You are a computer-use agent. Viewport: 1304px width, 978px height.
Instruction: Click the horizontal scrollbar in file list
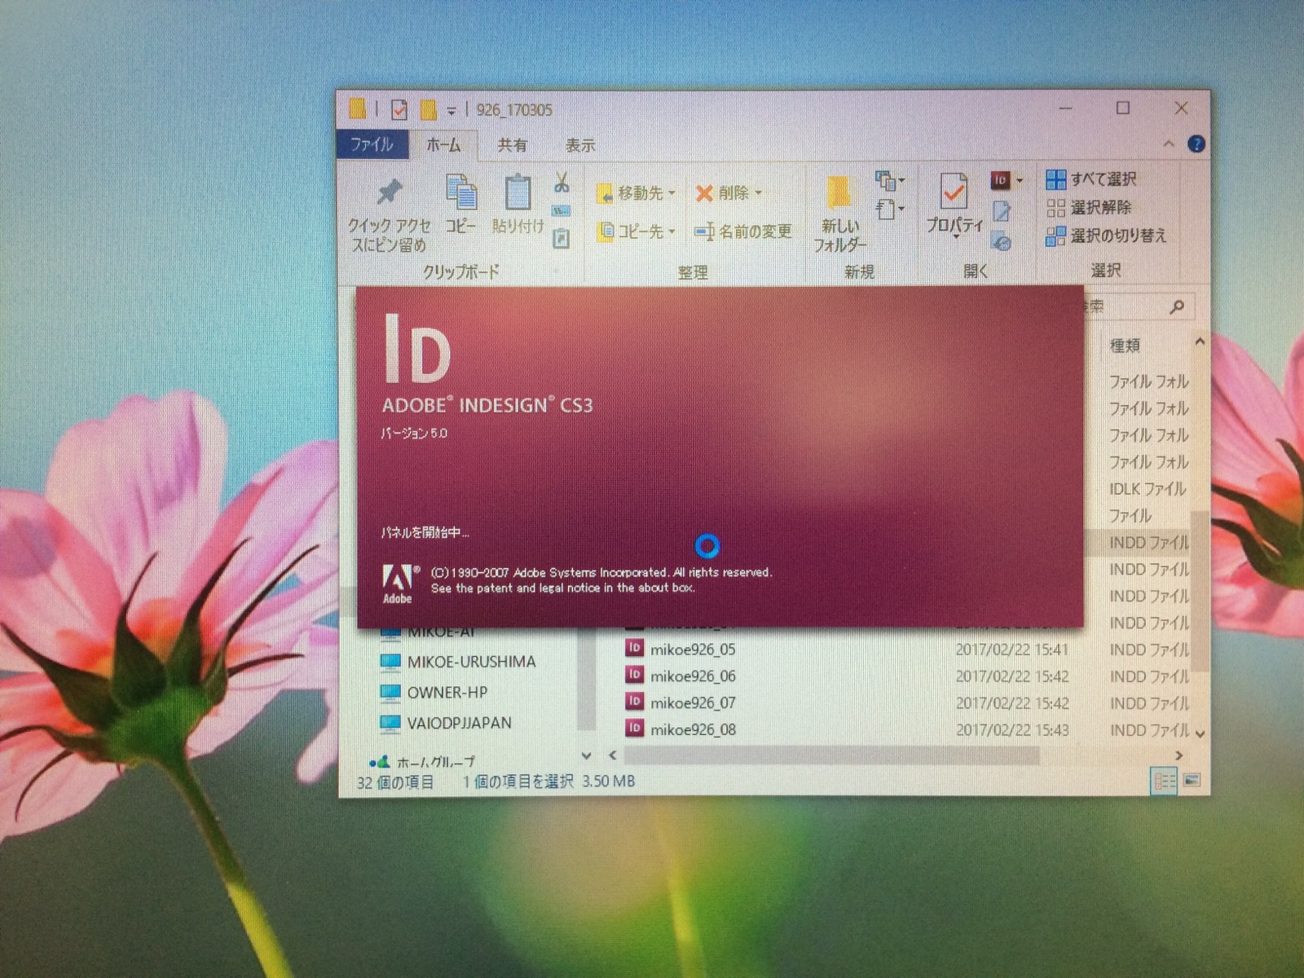pos(831,756)
